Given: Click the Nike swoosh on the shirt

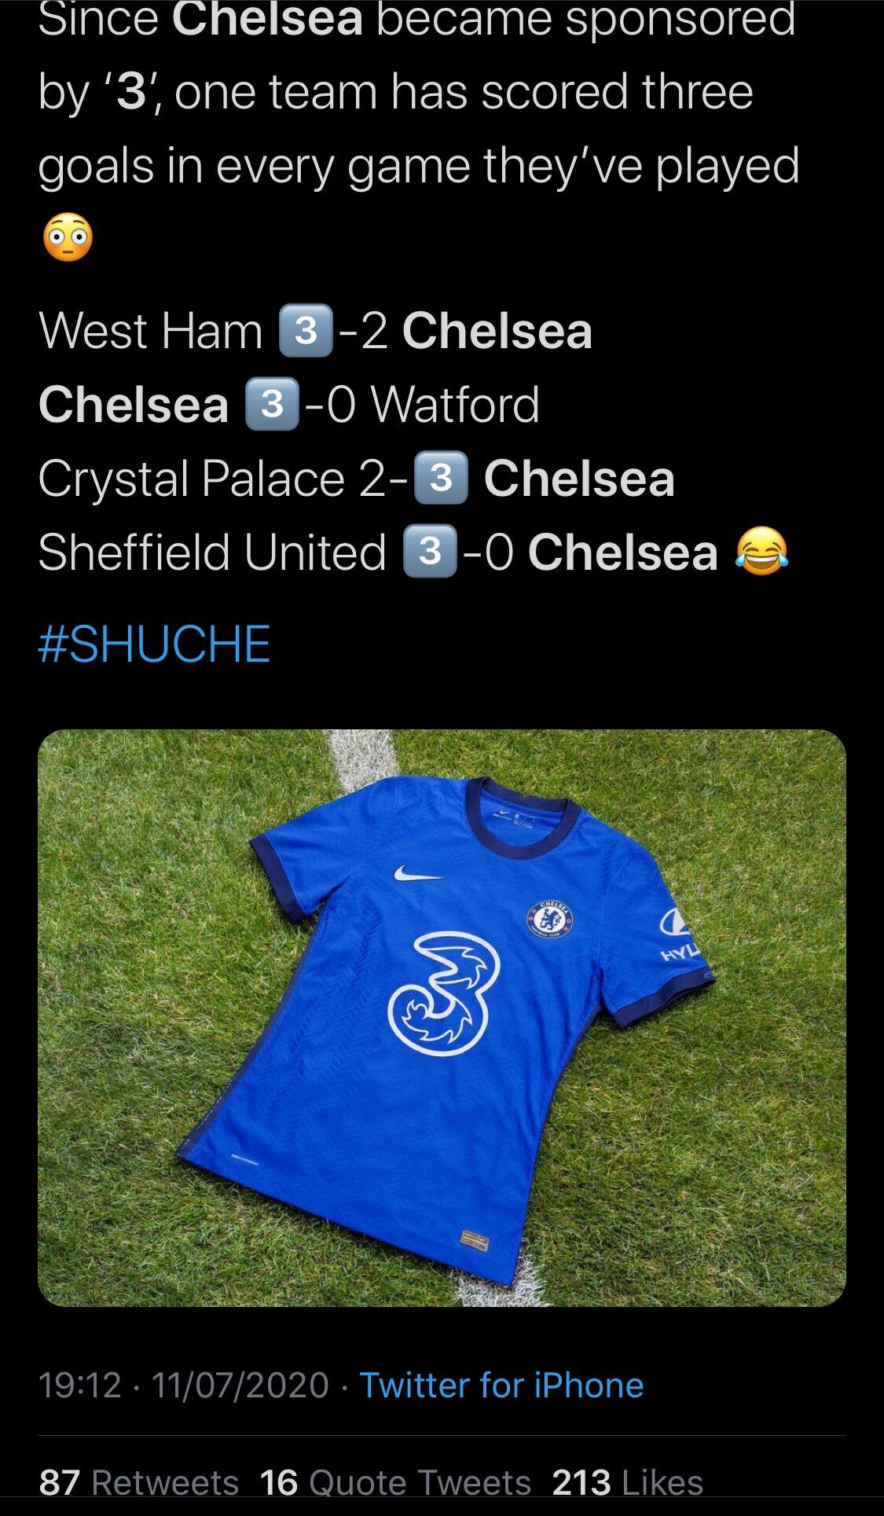Looking at the screenshot, I should (x=418, y=873).
